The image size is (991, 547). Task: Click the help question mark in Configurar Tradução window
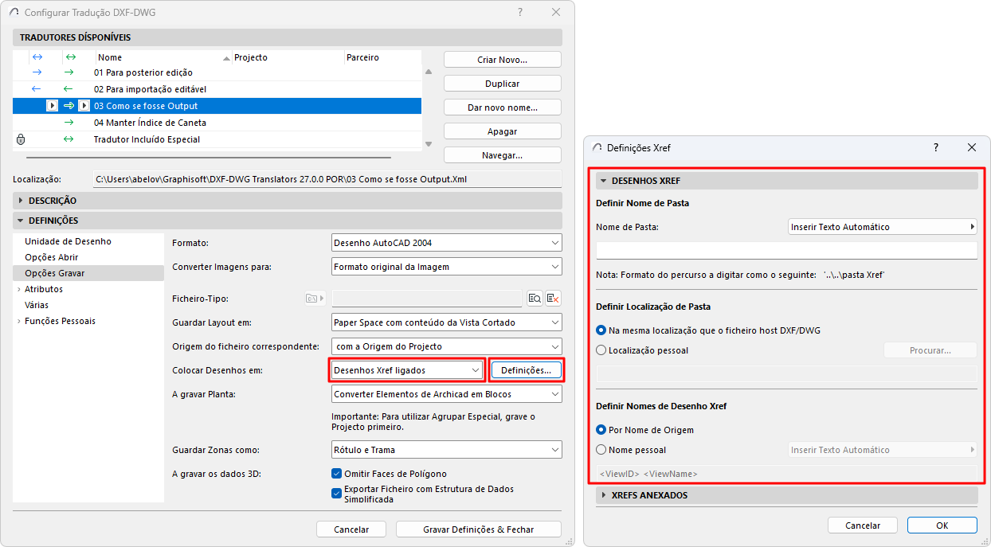[520, 12]
